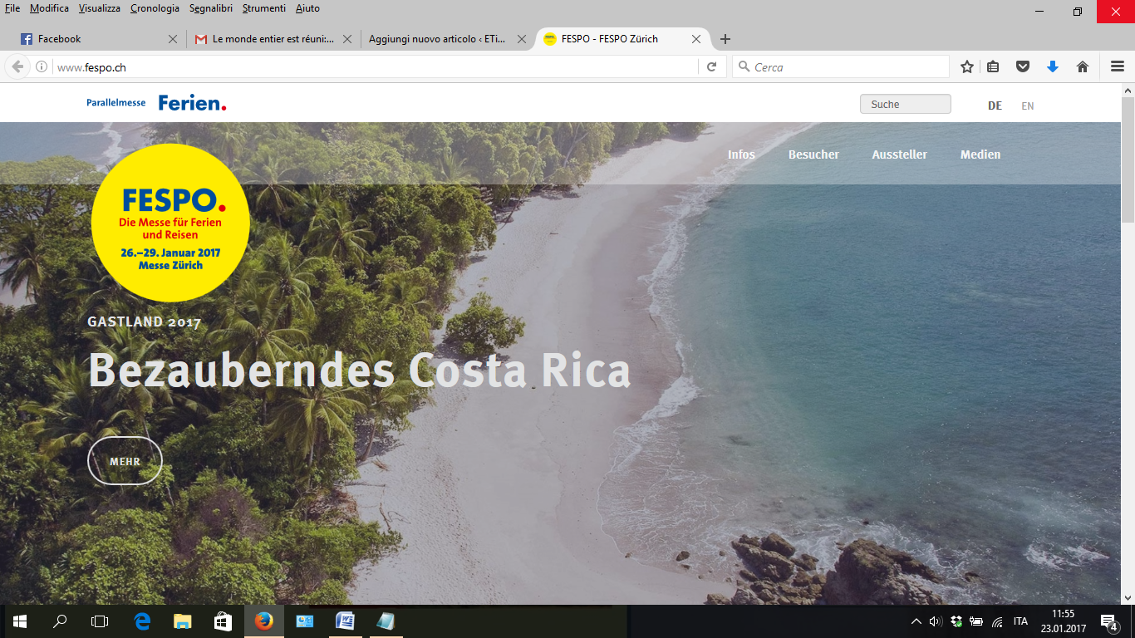Click the ITA input language indicator
This screenshot has width=1135, height=638.
(x=1020, y=621)
